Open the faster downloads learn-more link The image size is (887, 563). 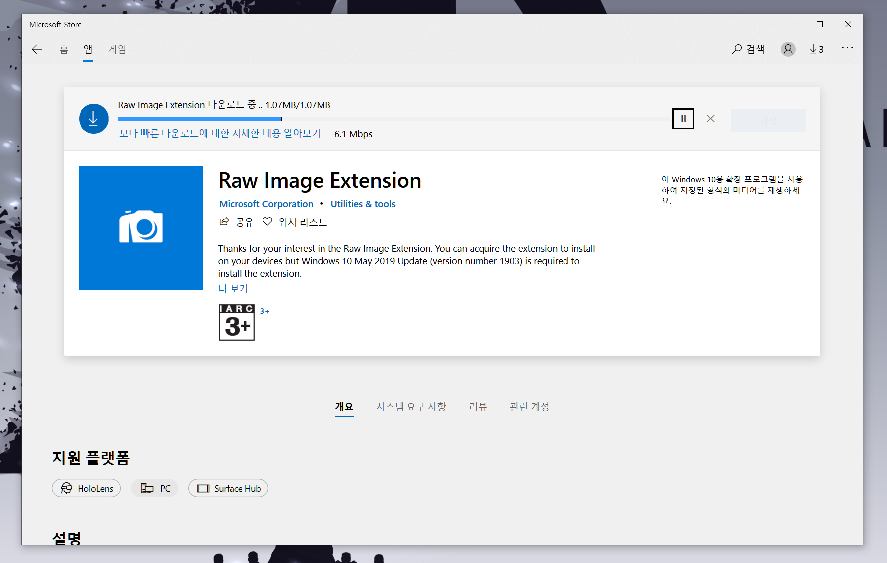pyautogui.click(x=220, y=133)
